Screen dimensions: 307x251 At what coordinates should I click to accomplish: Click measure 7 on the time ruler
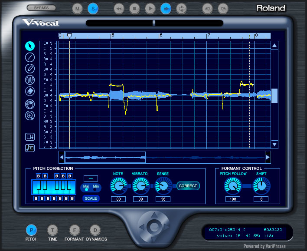pos(209,35)
